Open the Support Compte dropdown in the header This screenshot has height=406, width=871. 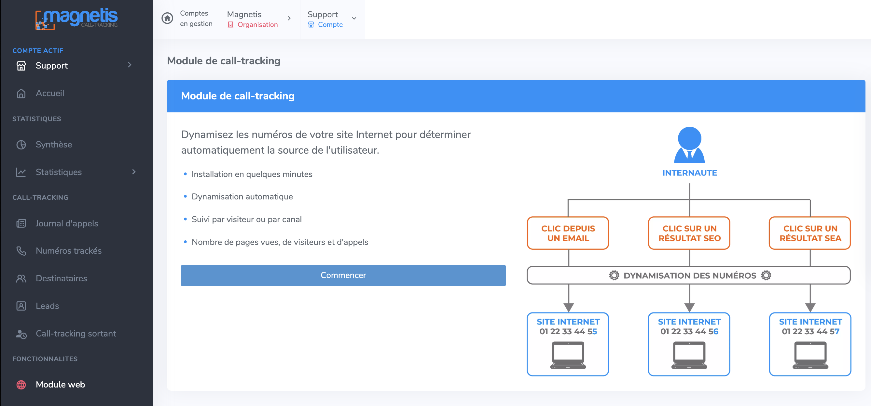click(354, 19)
